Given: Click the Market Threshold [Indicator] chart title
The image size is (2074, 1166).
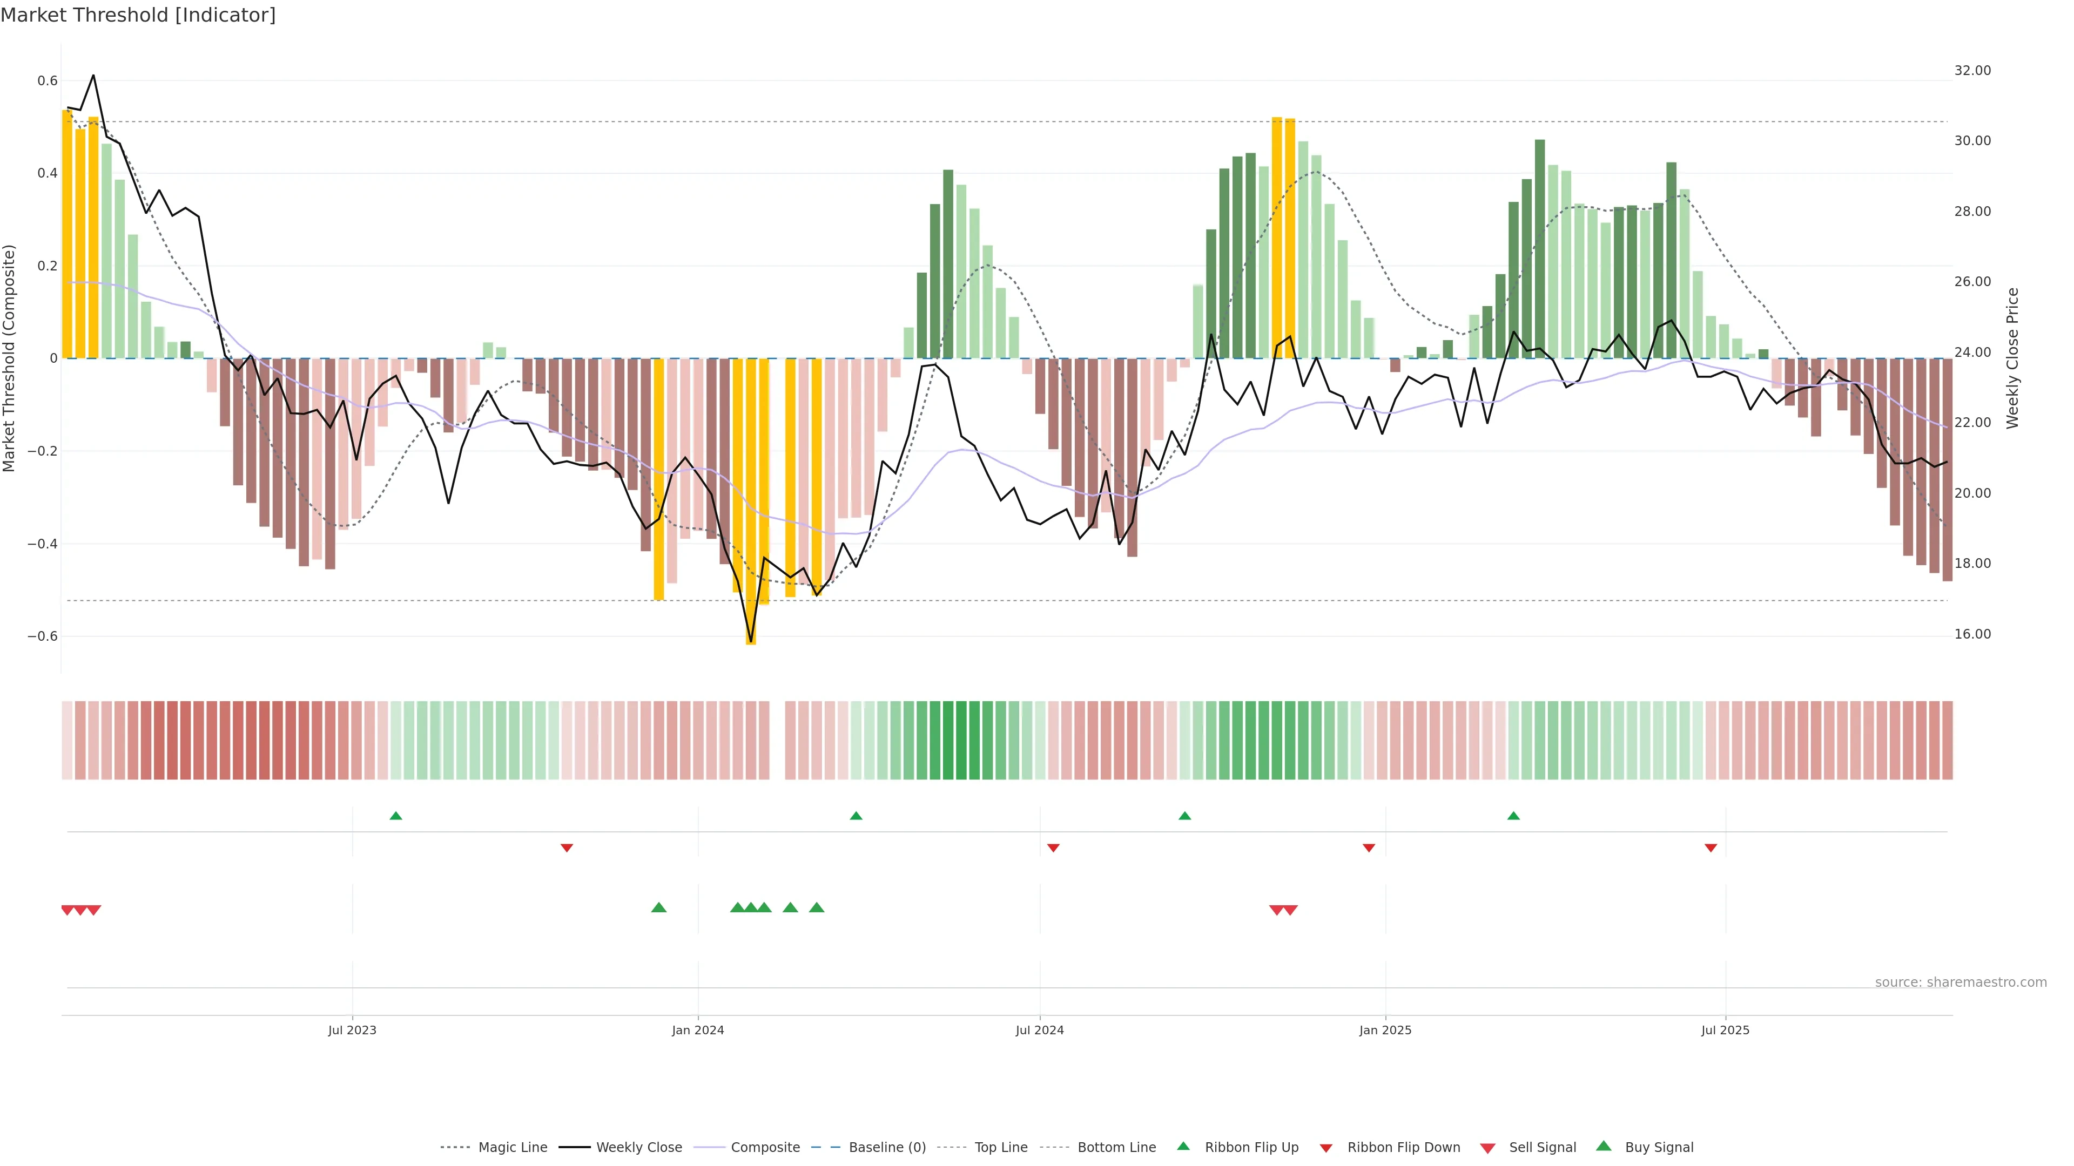Looking at the screenshot, I should pyautogui.click(x=138, y=15).
